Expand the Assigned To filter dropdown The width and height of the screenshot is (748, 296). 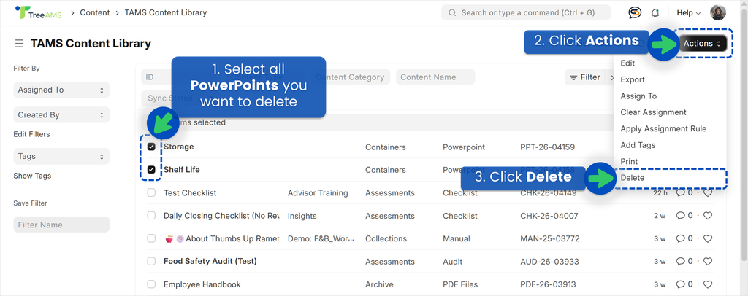pos(61,90)
